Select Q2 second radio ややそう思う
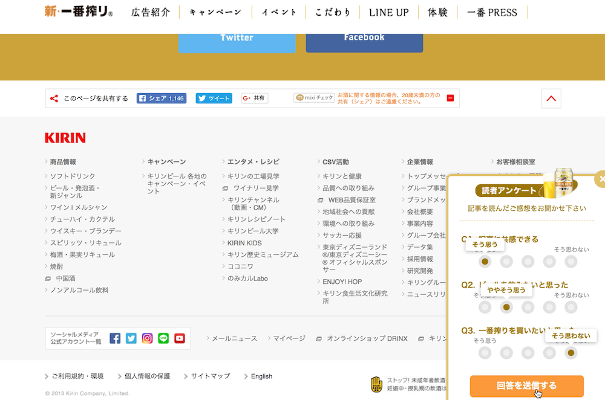This screenshot has height=400, width=605. pos(506,307)
